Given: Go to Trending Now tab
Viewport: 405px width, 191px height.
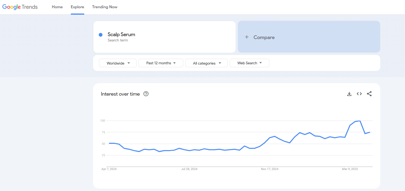Looking at the screenshot, I should 105,7.
